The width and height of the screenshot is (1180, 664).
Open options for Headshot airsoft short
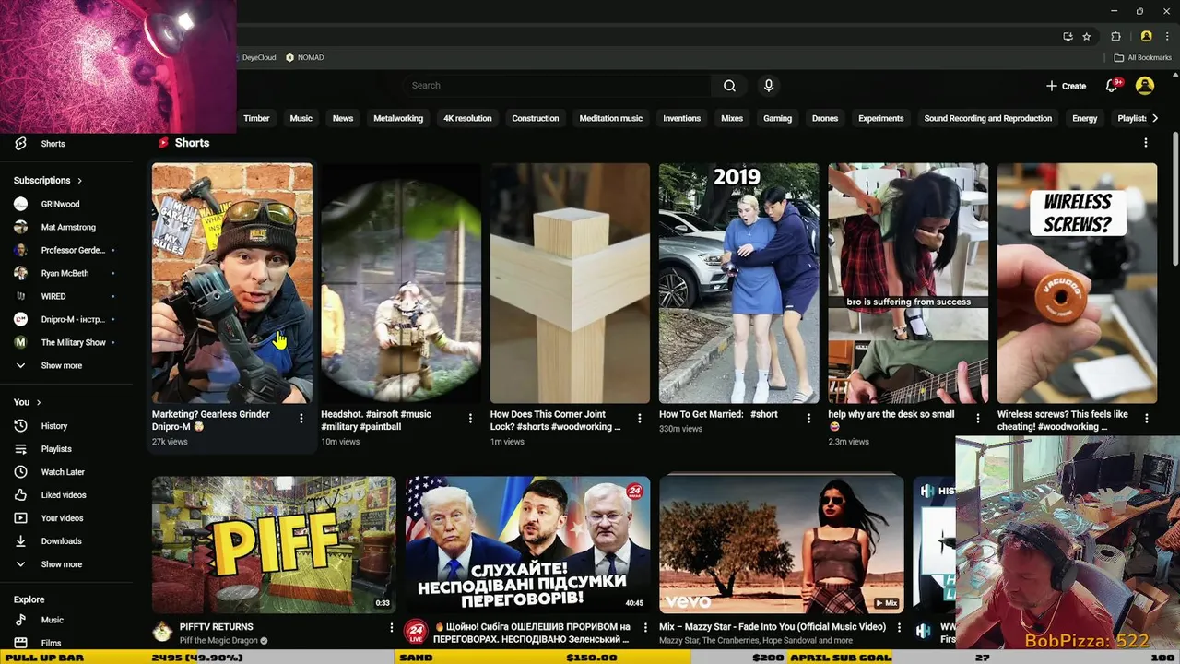(x=470, y=419)
